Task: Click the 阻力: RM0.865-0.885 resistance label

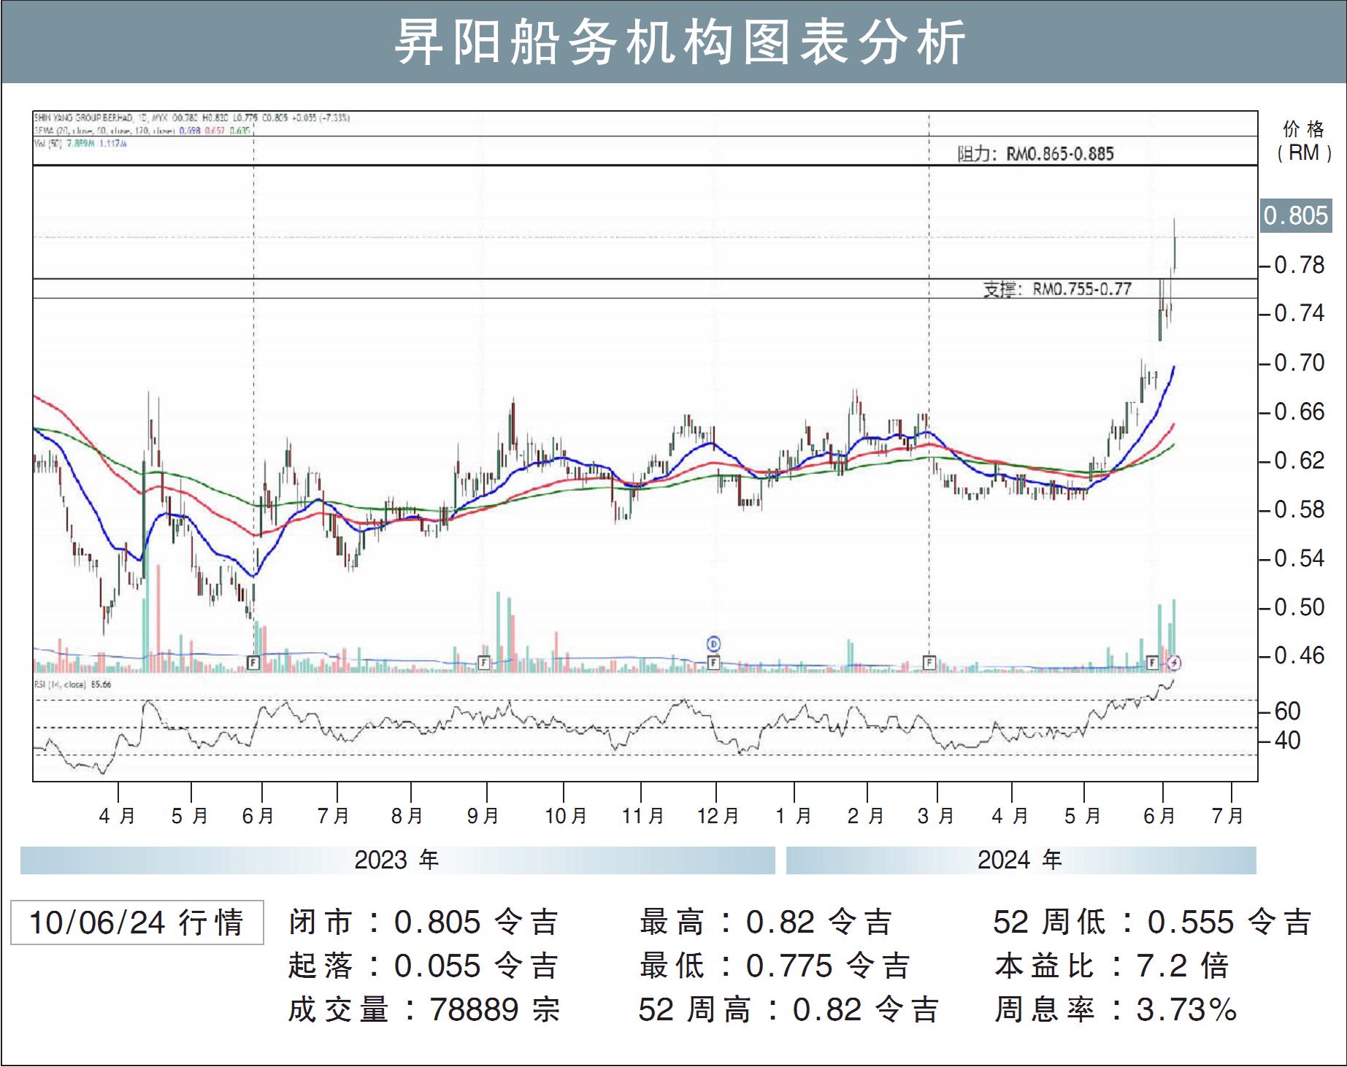Action: tap(1036, 153)
